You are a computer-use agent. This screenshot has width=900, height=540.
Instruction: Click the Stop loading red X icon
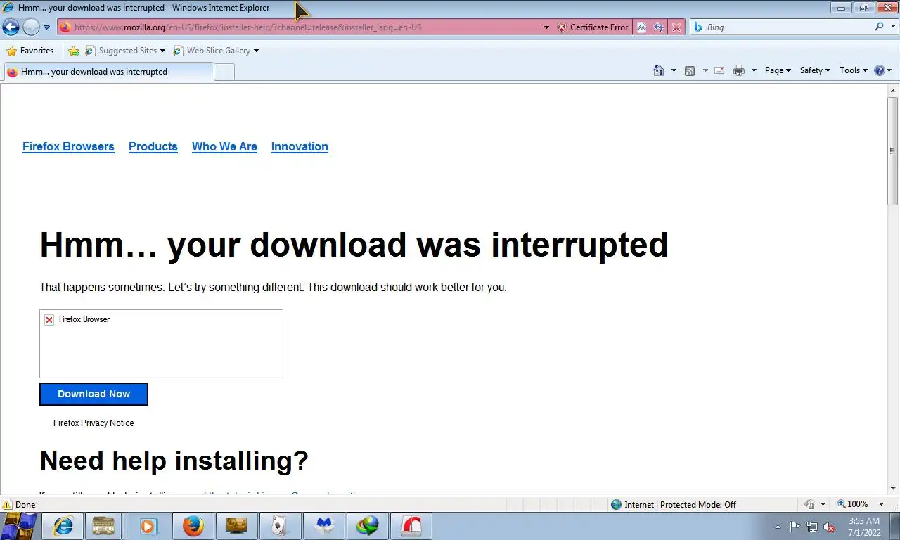click(676, 27)
